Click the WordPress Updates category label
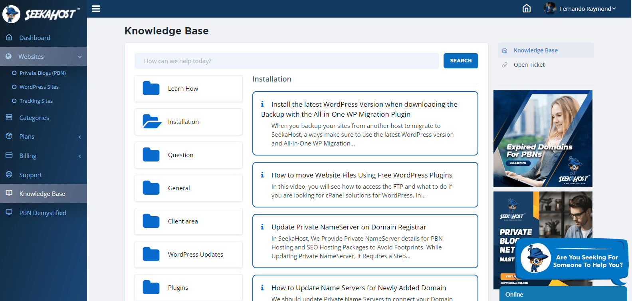The width and height of the screenshot is (632, 301). click(196, 255)
